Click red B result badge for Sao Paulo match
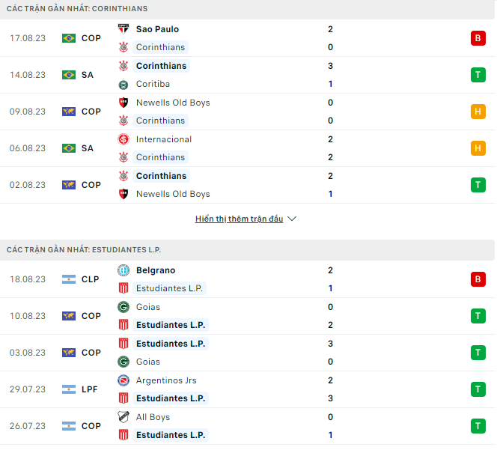497x450 pixels. (478, 38)
